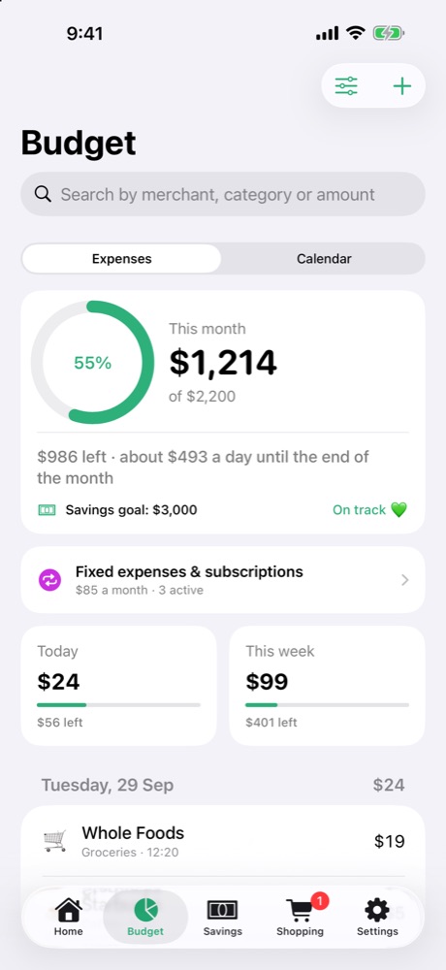Open Settings gear in bottom bar

point(377,918)
